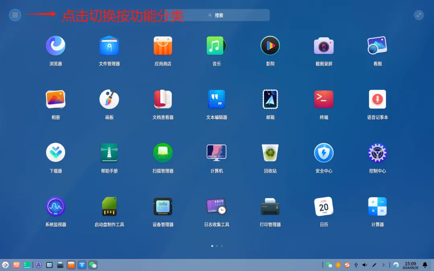
Task: Open app store icon in taskbar
Action: (71, 265)
